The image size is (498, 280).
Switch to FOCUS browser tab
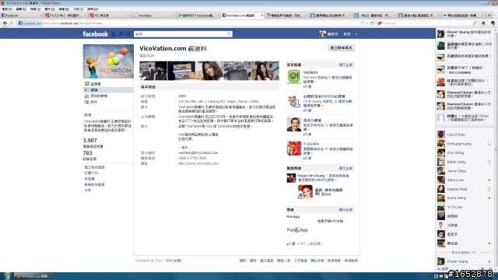(x=65, y=16)
